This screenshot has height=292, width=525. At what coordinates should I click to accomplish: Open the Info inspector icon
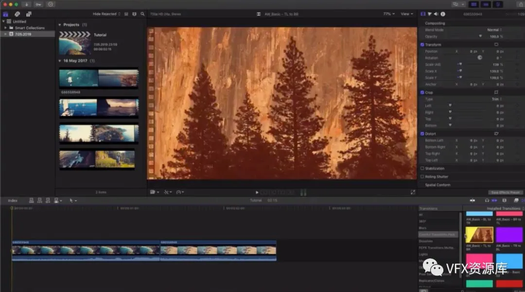[443, 14]
